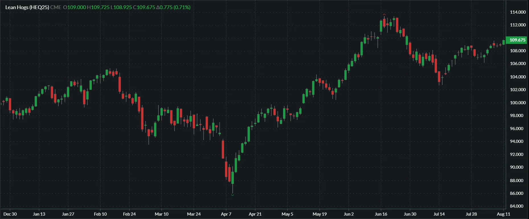Click the red high marker above the June peak
529x219 pixels.
(384, 14)
